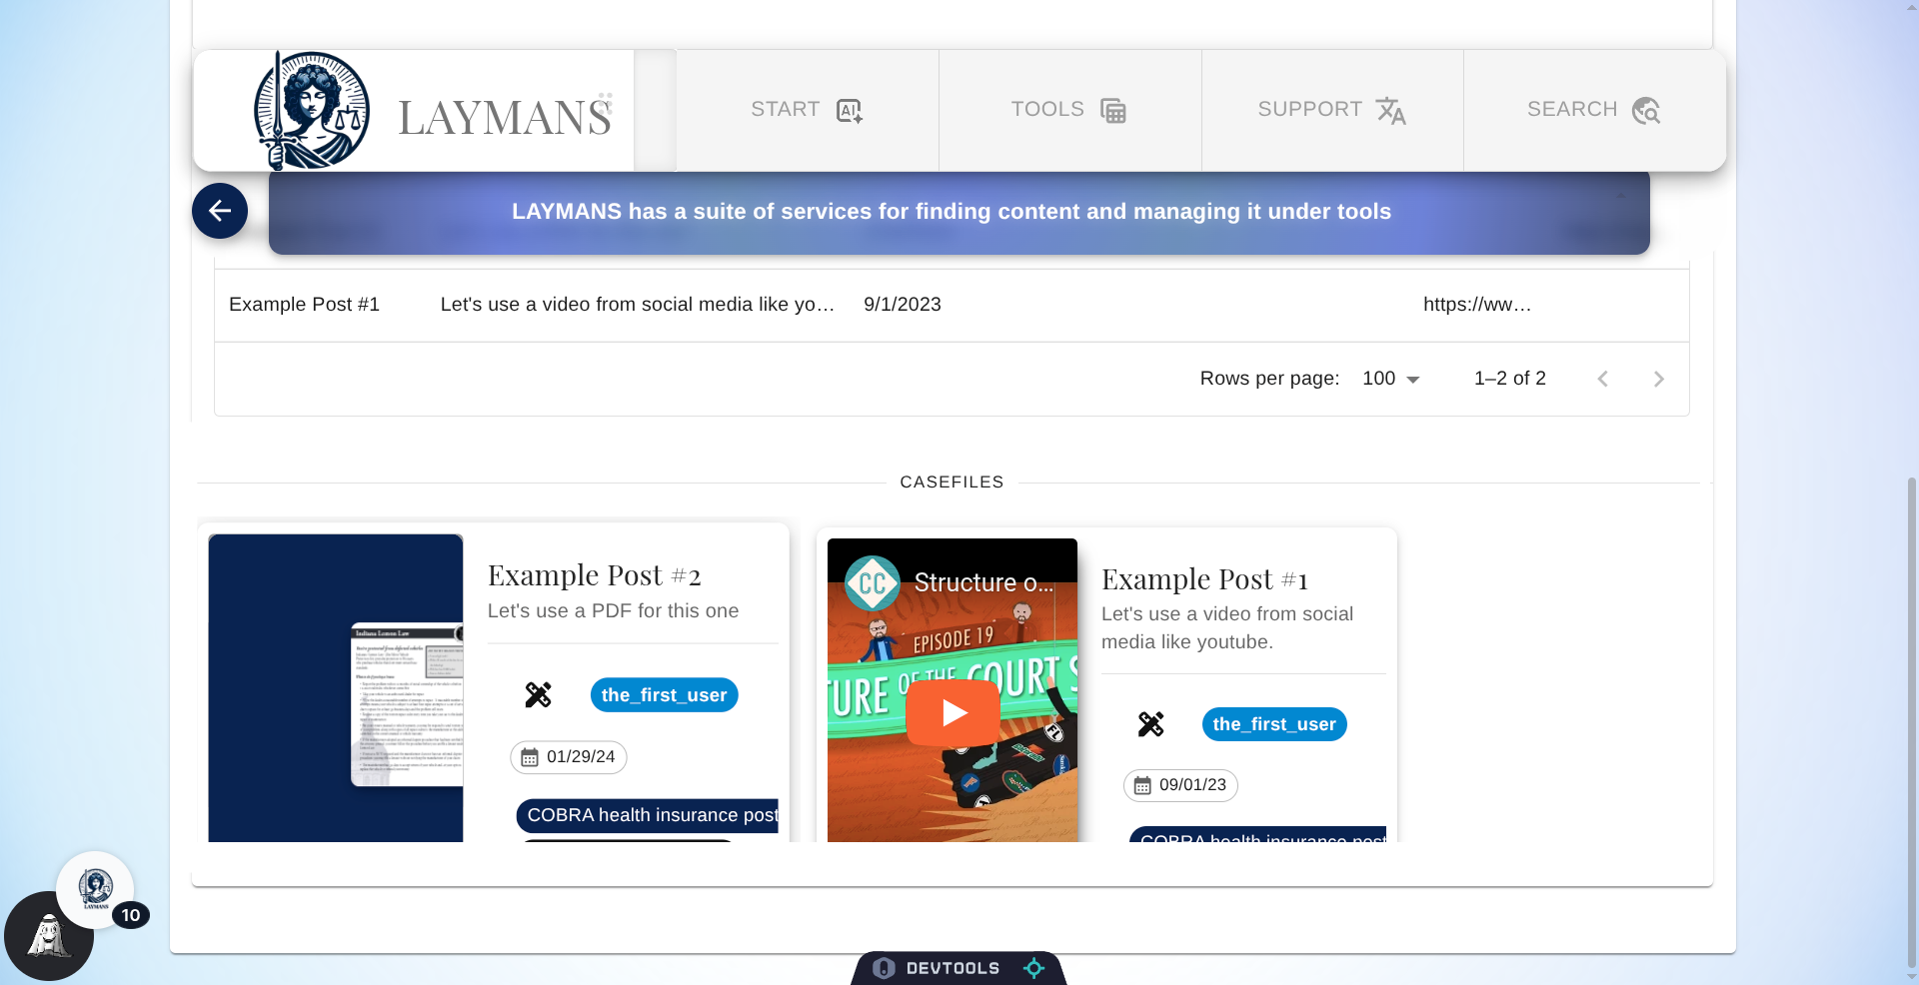Select the Example Post #1 table row
Viewport: 1919px width, 985px height.
click(x=952, y=305)
